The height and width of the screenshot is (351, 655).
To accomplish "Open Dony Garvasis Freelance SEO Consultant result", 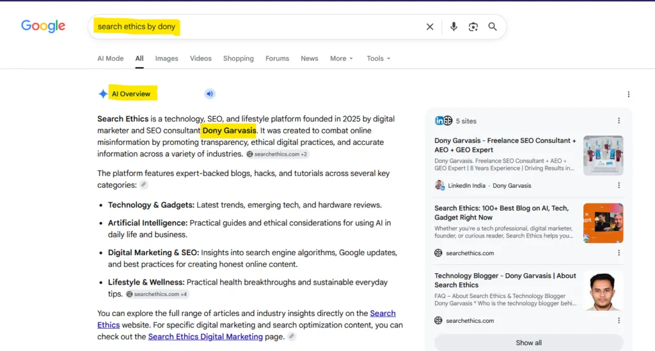I will coord(505,145).
